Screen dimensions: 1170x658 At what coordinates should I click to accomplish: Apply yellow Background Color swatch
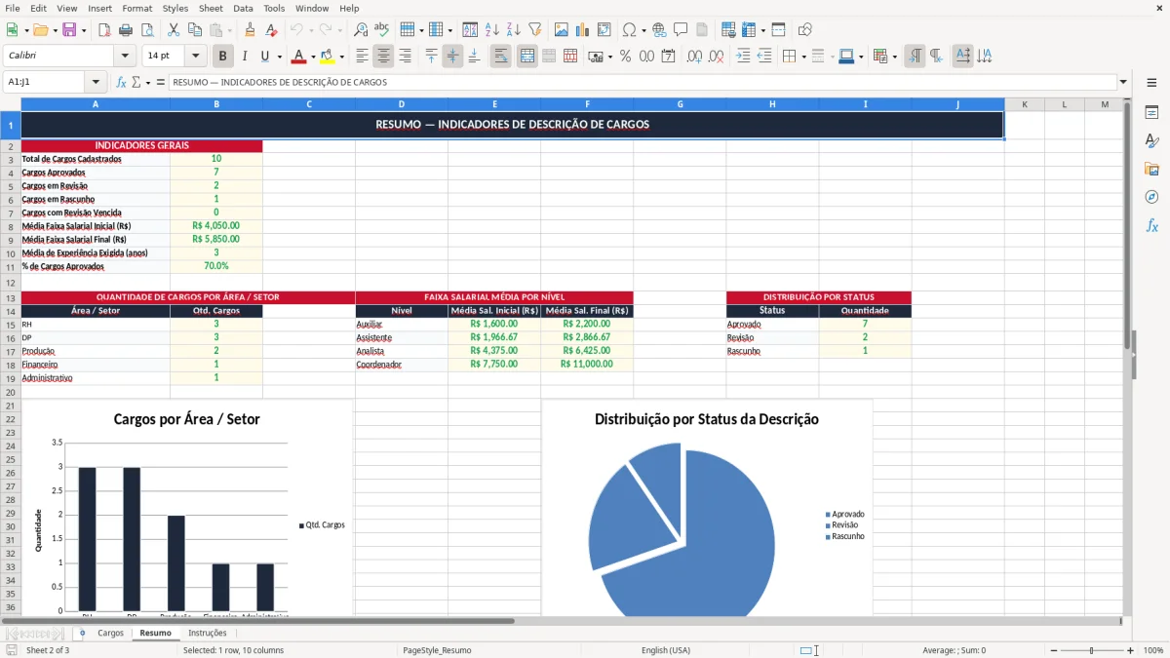tap(328, 57)
